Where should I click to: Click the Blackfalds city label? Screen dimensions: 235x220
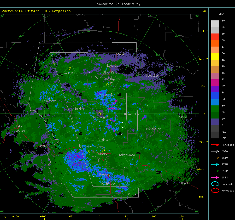[111, 72]
